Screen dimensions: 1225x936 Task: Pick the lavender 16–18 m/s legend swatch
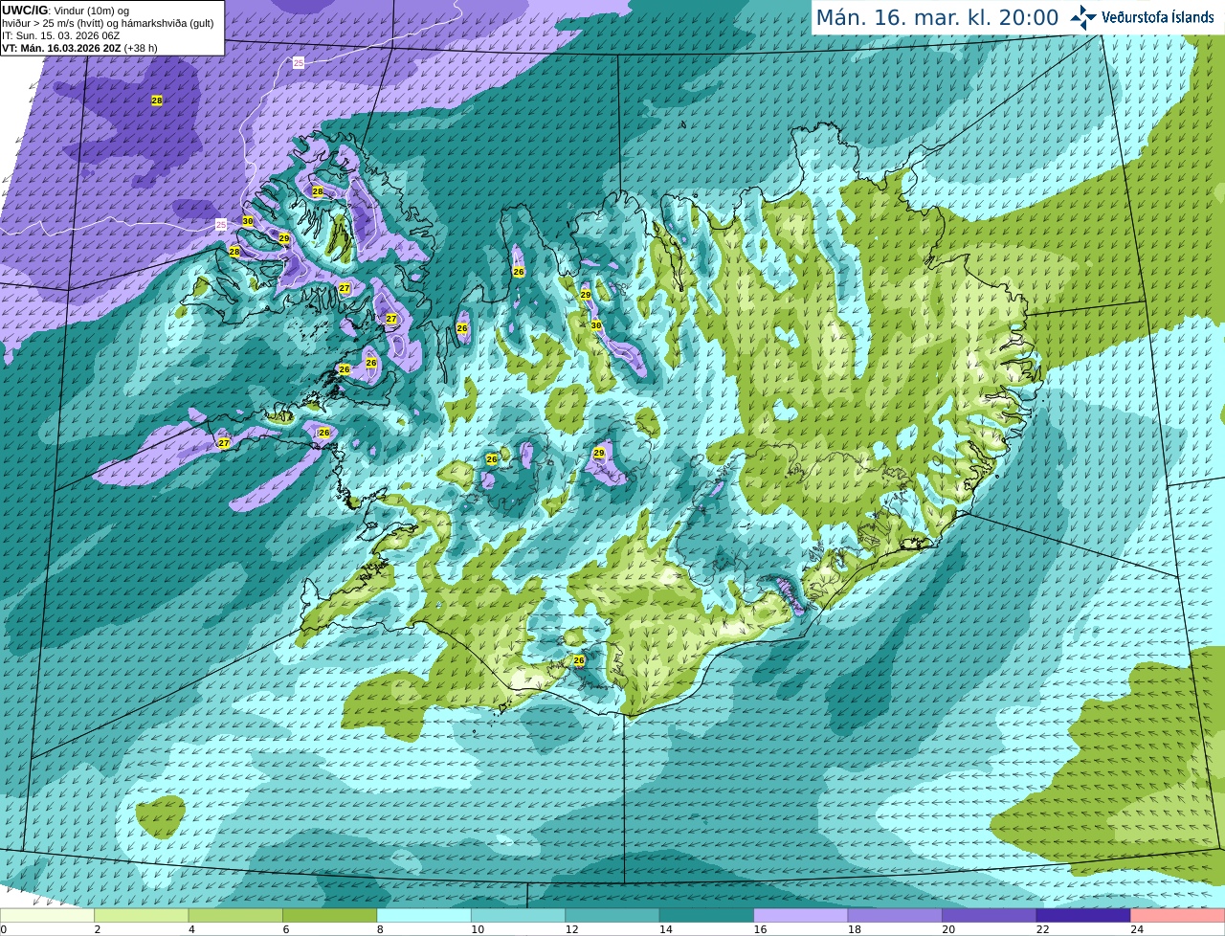pyautogui.click(x=801, y=916)
